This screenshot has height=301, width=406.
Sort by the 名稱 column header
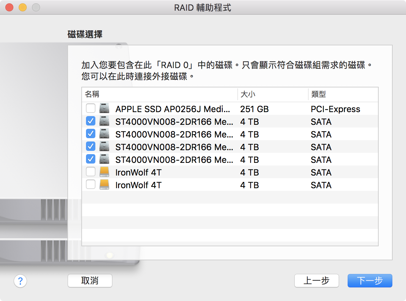click(159, 94)
